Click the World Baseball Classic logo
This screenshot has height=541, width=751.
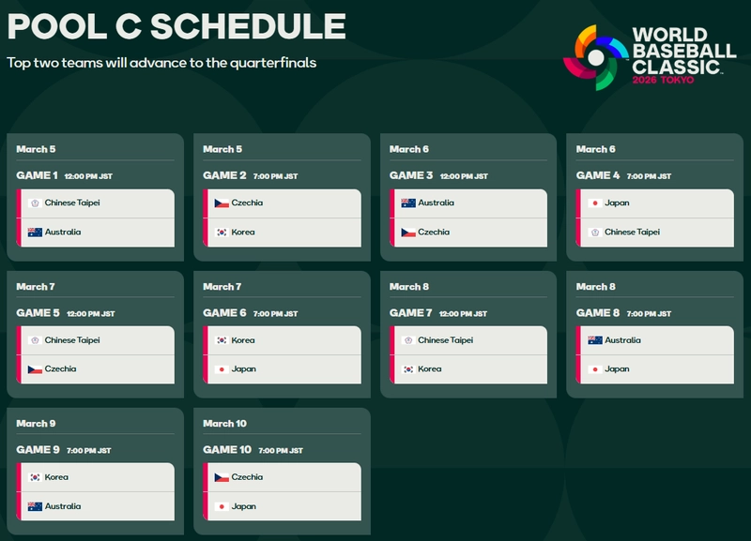[x=650, y=57]
